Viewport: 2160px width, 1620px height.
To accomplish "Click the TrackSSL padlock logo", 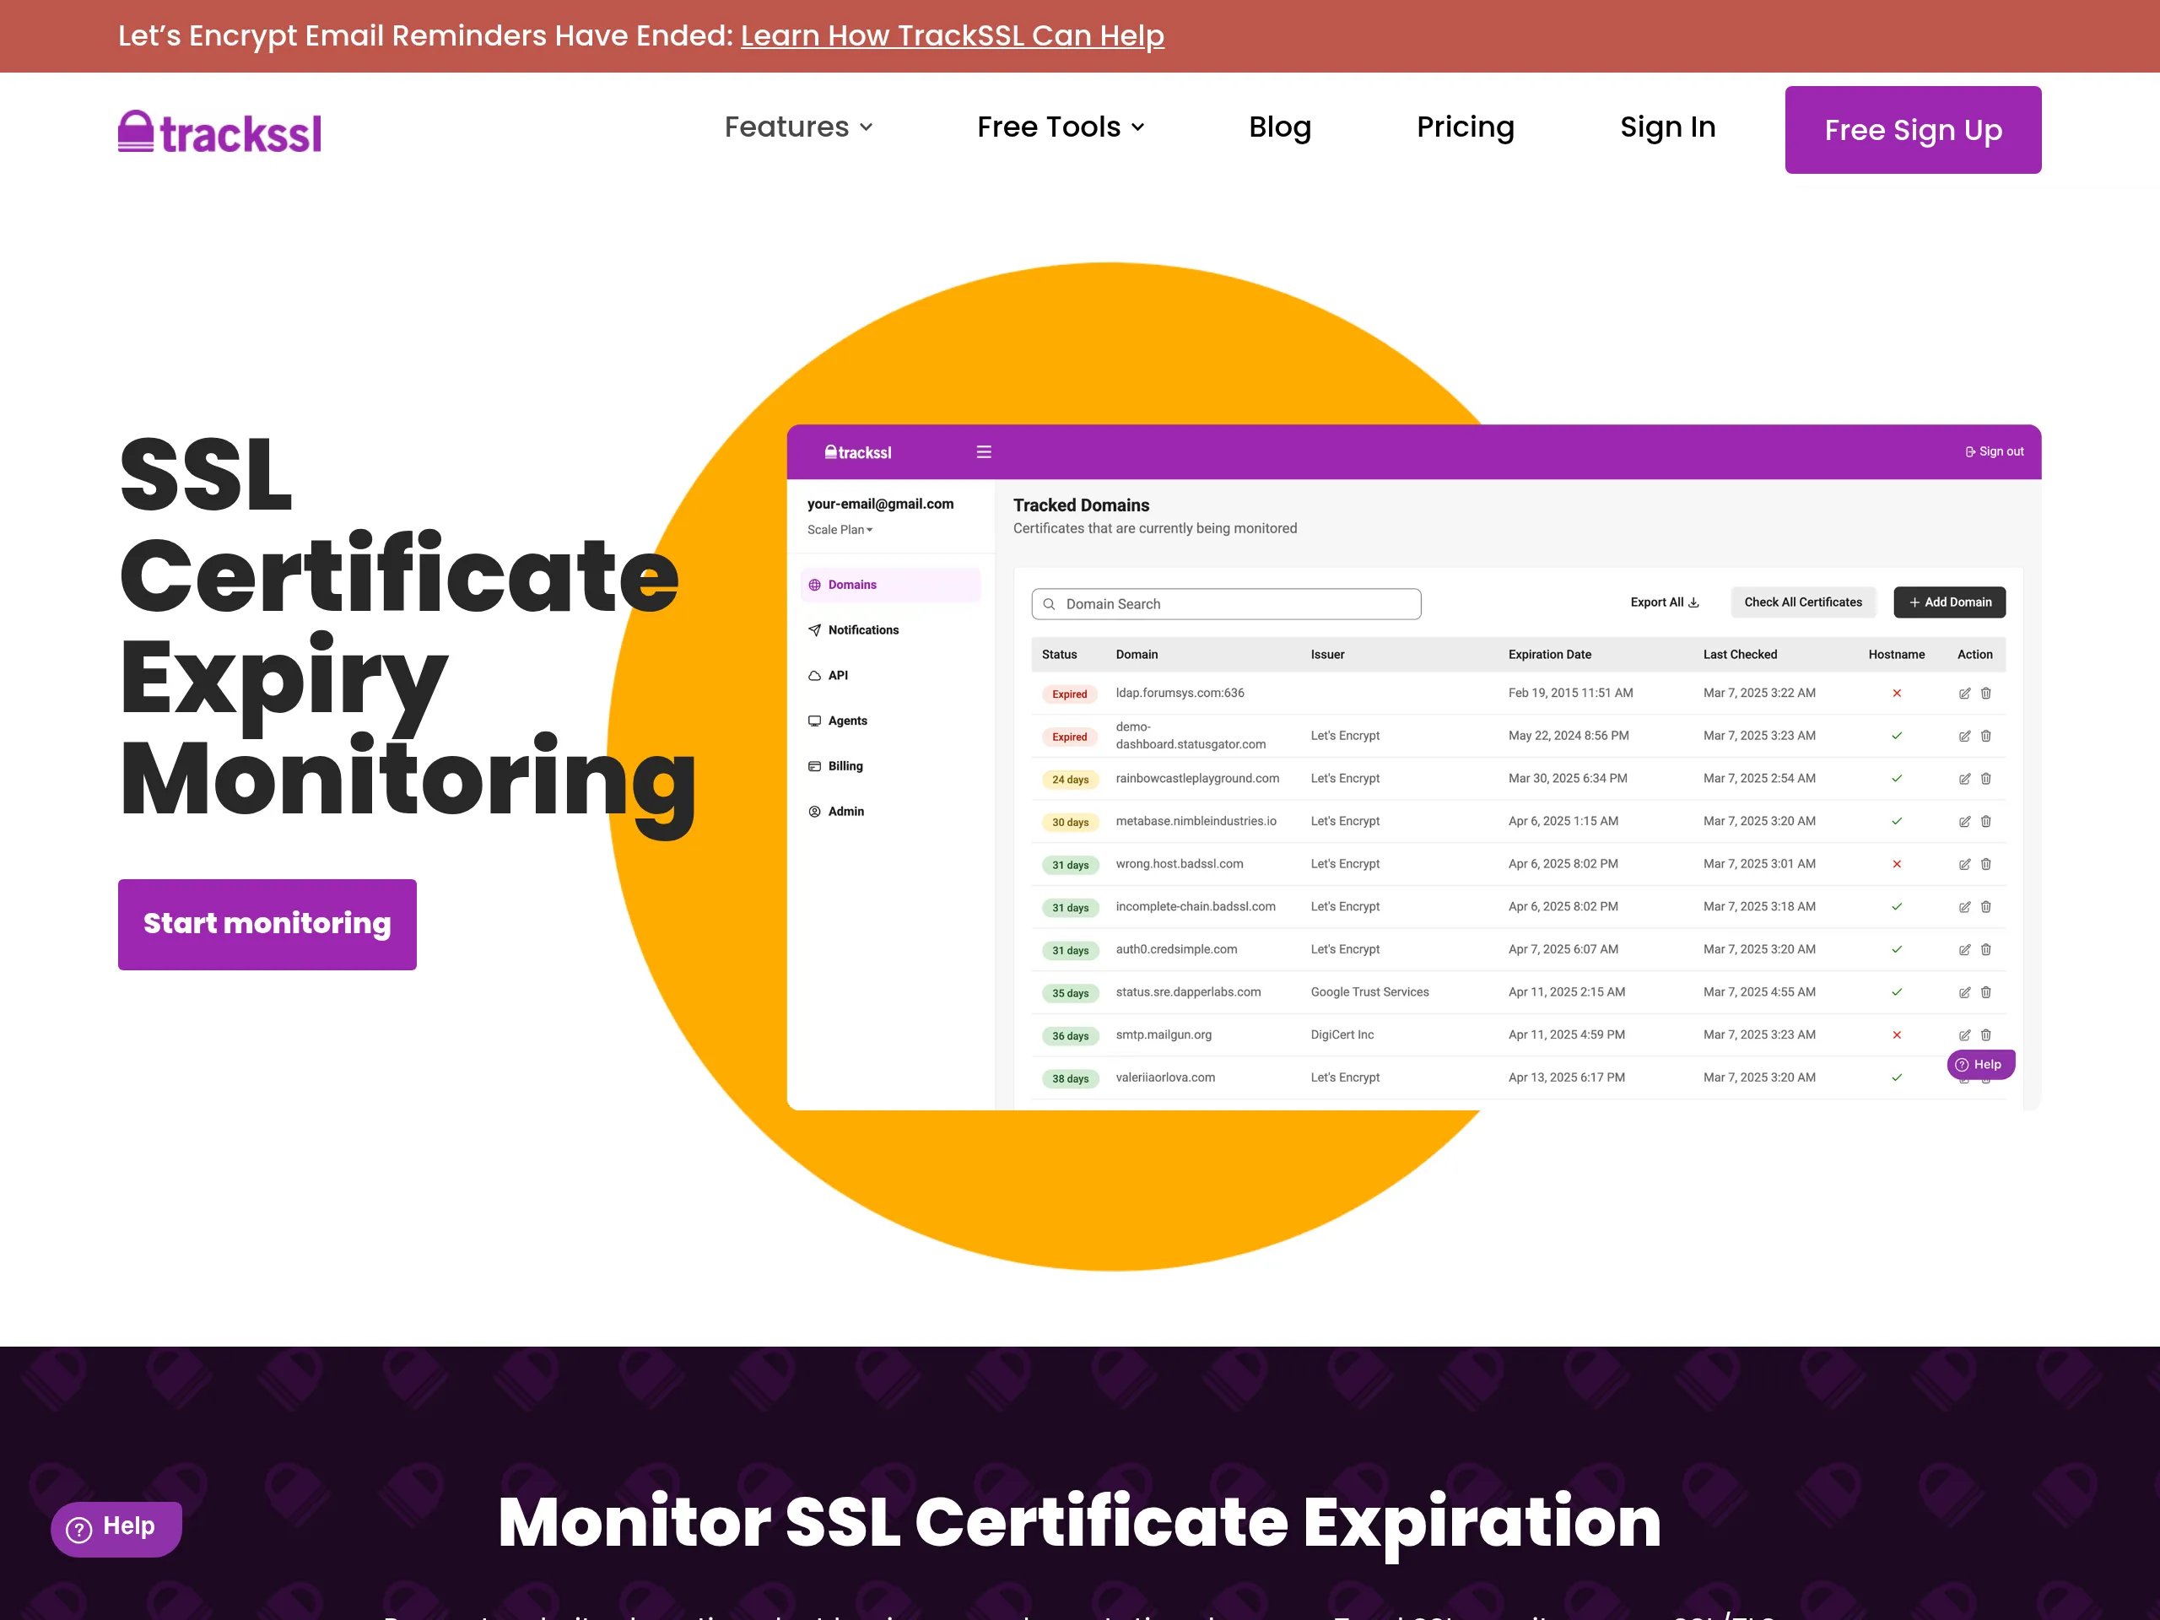I will pyautogui.click(x=219, y=131).
